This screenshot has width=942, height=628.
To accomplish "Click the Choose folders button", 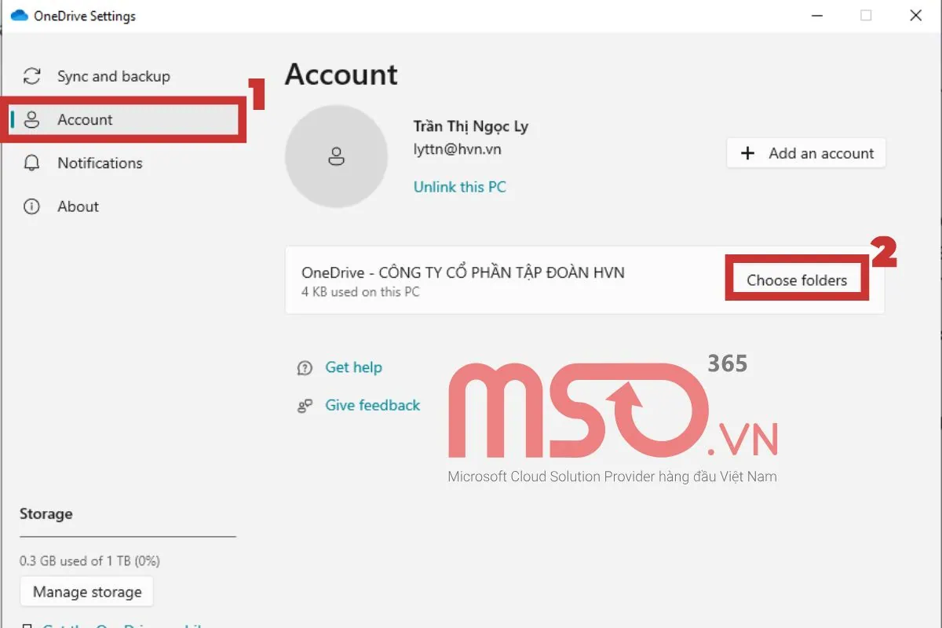I will [x=796, y=280].
